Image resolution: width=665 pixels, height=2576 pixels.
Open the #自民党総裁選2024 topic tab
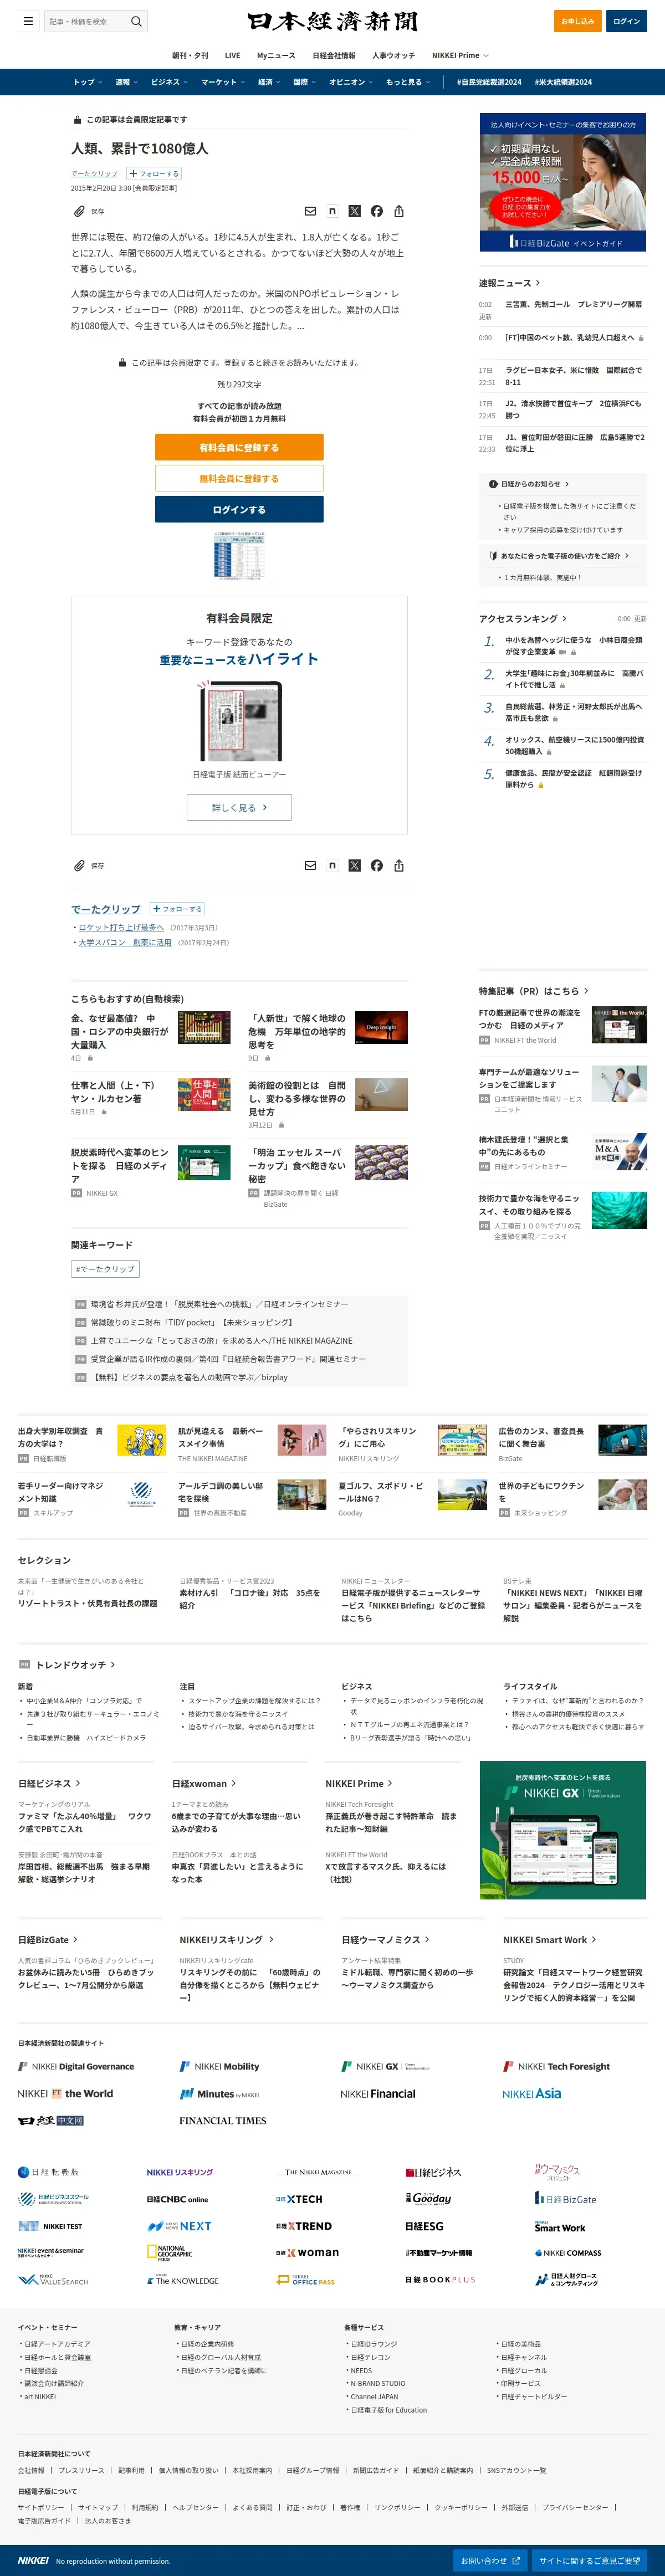(489, 82)
